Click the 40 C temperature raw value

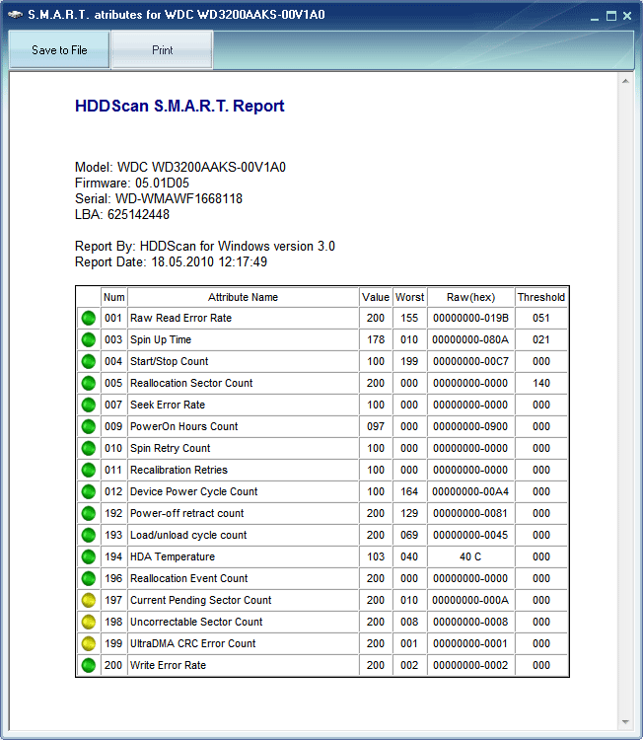tap(470, 556)
